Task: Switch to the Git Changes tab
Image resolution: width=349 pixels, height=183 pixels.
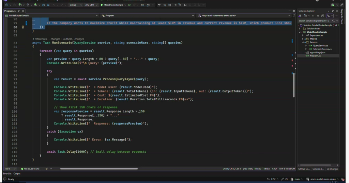Action: pyautogui.click(x=332, y=169)
